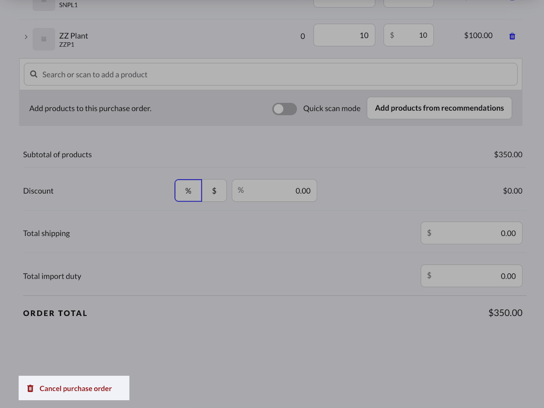This screenshot has width=544, height=408.
Task: Click the Discount label
Action: [38, 191]
